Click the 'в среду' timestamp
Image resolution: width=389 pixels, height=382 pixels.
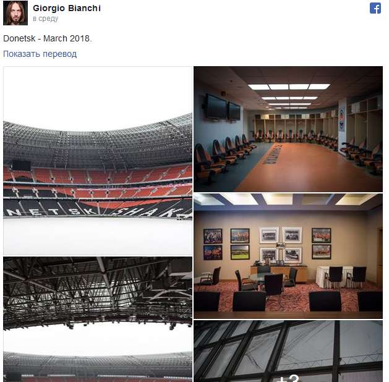pyautogui.click(x=45, y=19)
